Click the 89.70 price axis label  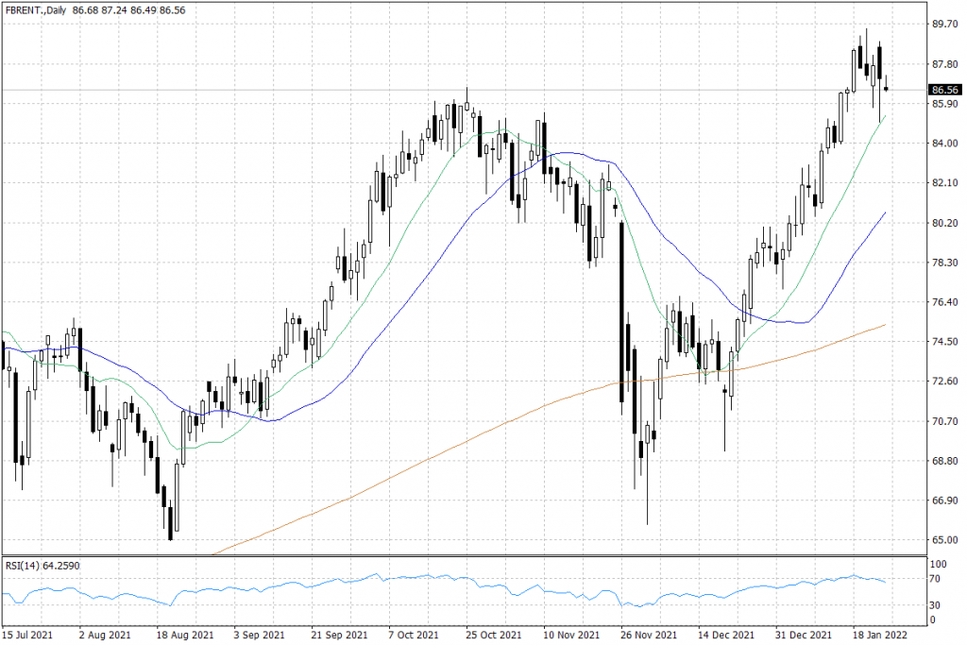[x=944, y=25]
